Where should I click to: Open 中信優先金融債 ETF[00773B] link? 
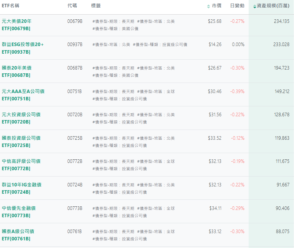tap(19, 212)
